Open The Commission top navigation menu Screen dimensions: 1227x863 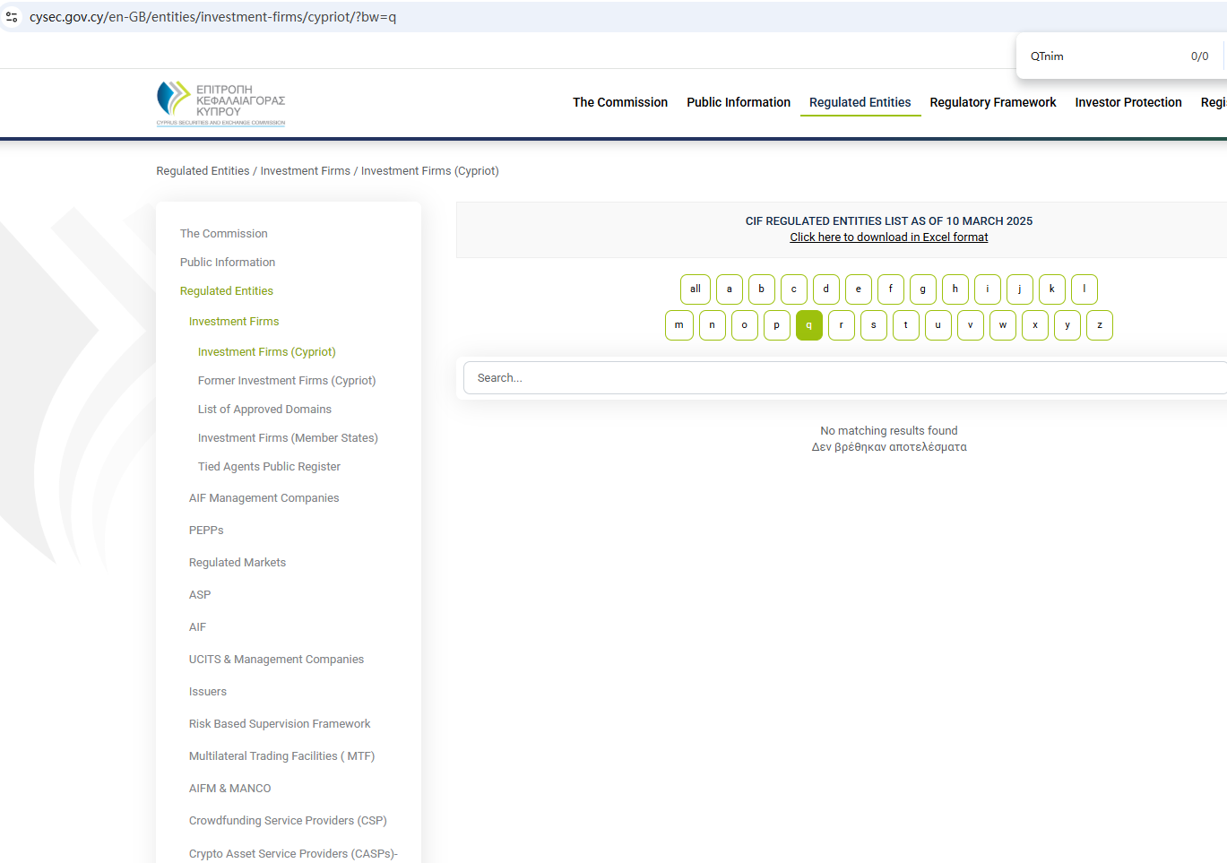tap(620, 102)
